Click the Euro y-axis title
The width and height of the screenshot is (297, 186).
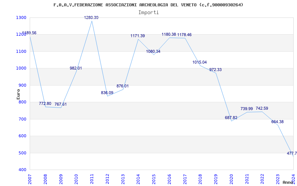(18, 94)
